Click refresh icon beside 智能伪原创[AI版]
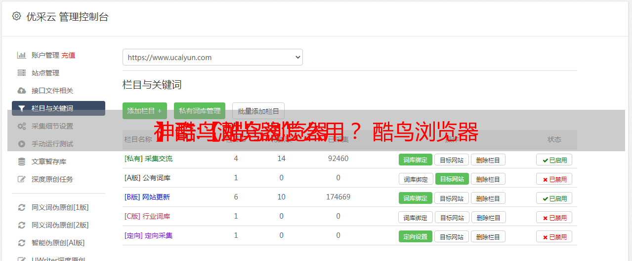This screenshot has width=632, height=261. 21,243
